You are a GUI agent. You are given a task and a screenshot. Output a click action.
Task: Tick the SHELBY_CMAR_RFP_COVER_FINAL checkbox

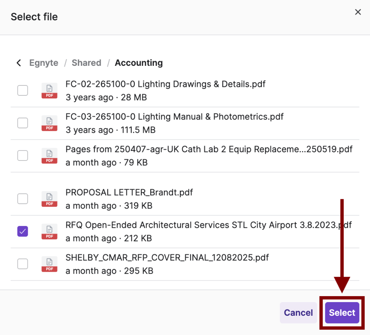(23, 264)
